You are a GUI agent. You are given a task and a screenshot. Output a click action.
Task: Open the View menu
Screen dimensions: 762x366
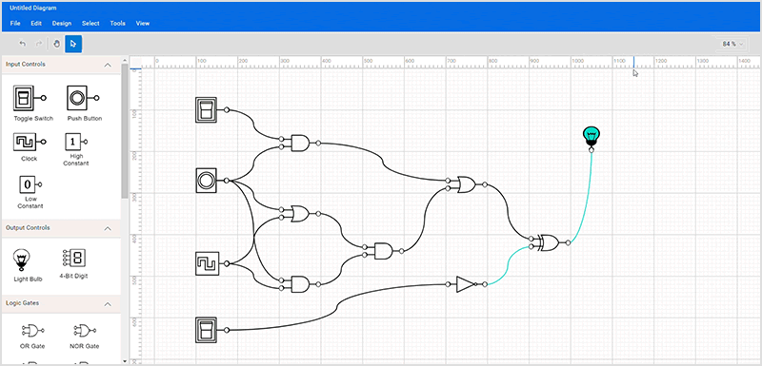[x=142, y=23]
